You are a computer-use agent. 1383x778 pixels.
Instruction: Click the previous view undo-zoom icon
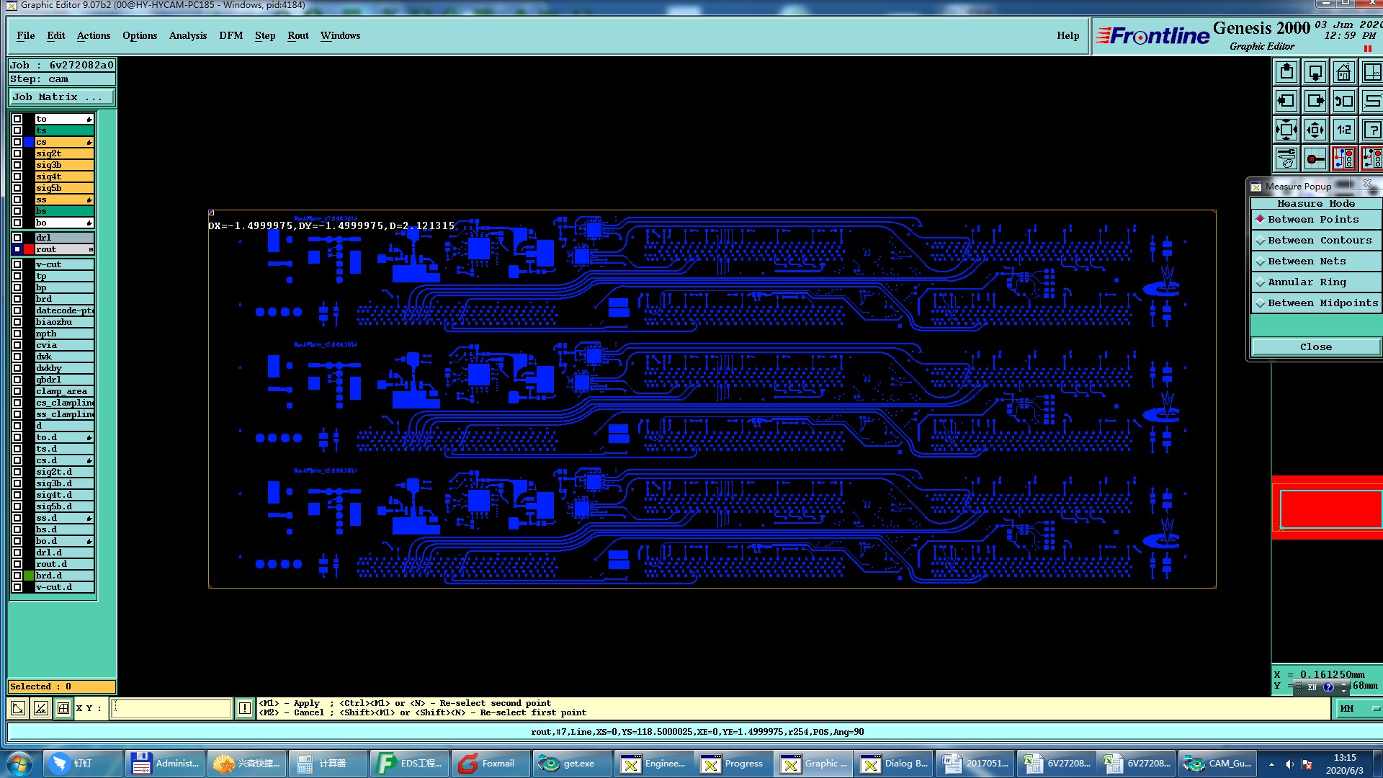pos(1343,102)
